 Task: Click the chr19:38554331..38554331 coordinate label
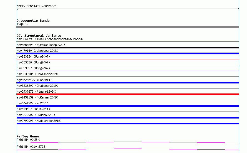(37, 6)
